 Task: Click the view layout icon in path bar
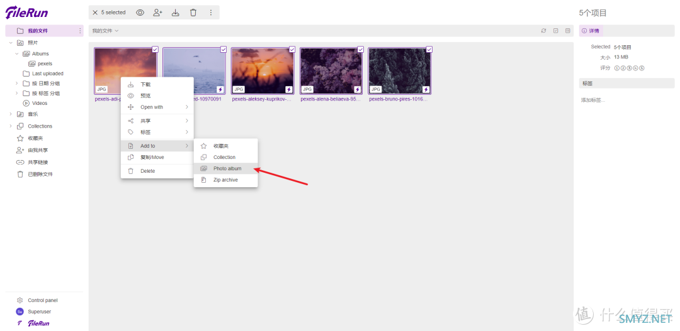[x=568, y=31]
